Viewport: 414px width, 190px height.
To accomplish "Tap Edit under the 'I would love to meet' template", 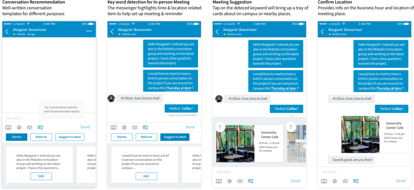I will [146, 176].
